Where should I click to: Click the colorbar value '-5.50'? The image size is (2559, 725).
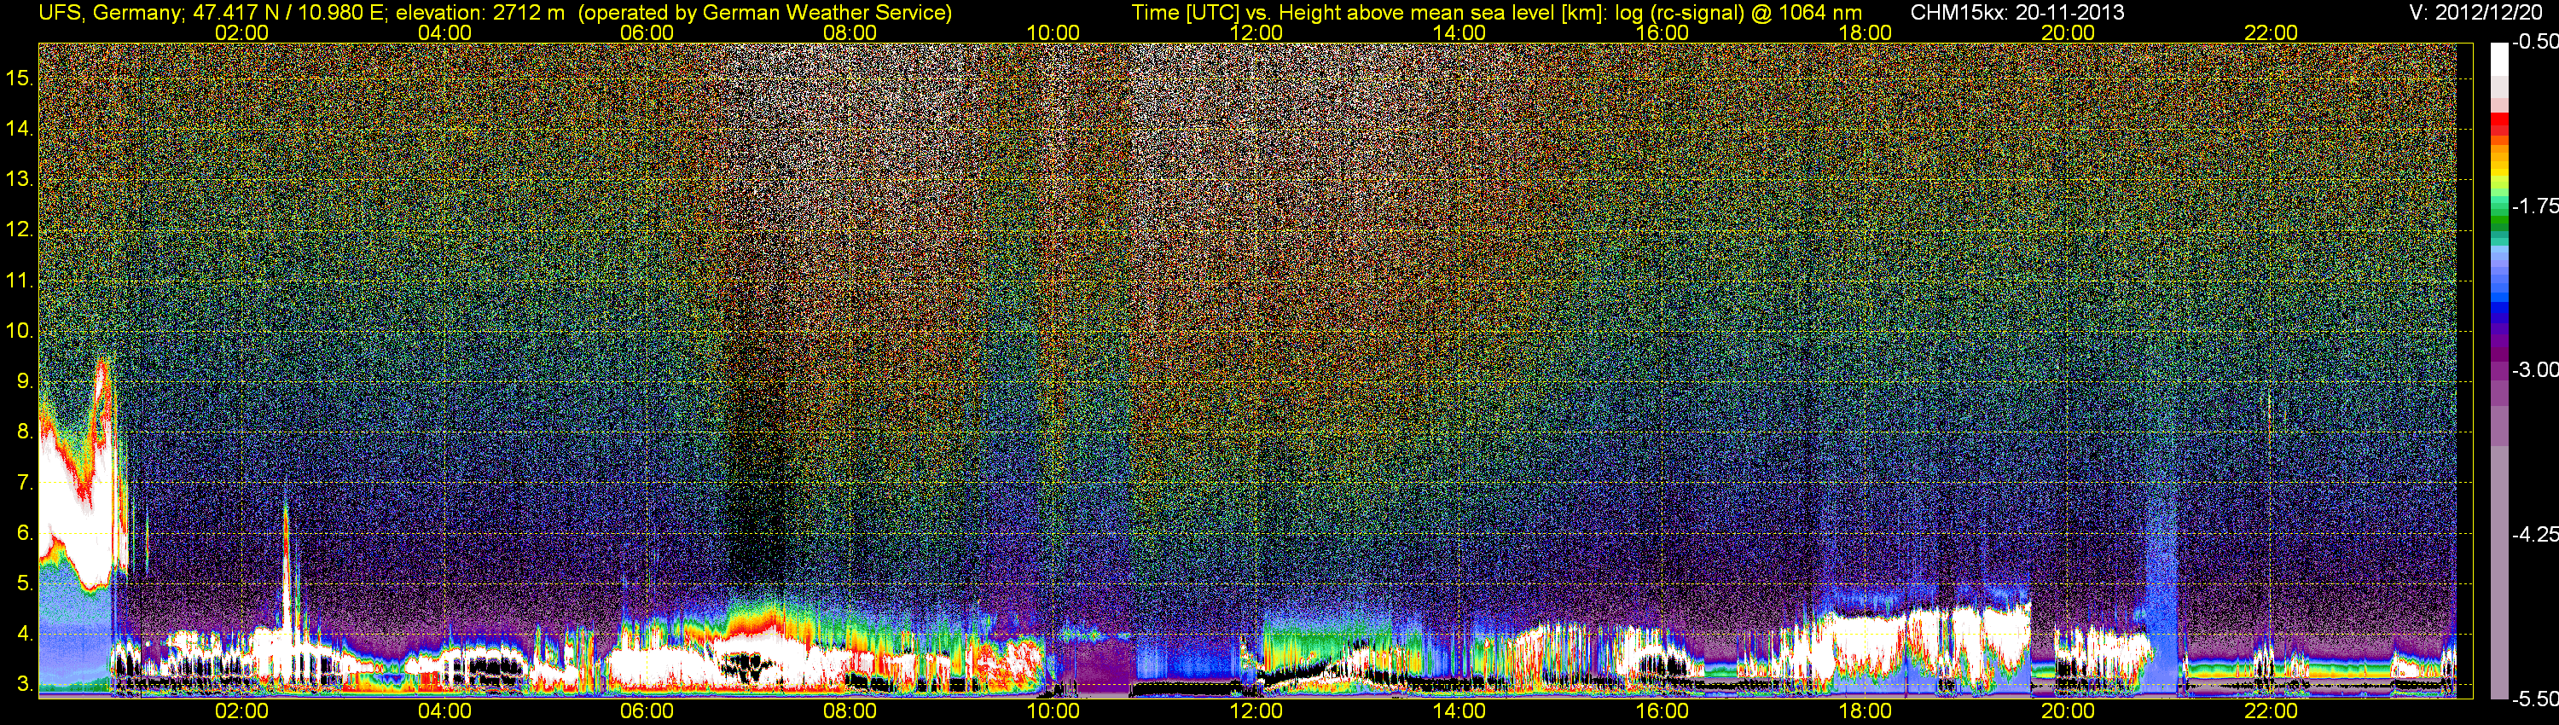click(x=2534, y=699)
